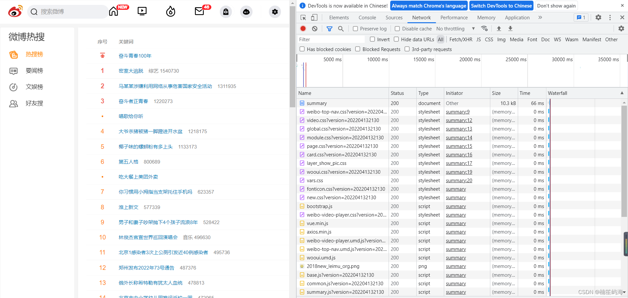Open network conditions wifi icon
The height and width of the screenshot is (298, 628).
click(484, 28)
